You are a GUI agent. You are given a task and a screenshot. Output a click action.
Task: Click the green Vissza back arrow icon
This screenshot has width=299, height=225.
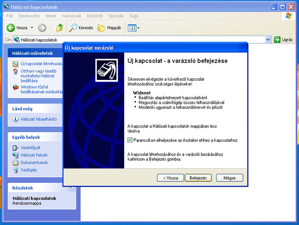11,28
